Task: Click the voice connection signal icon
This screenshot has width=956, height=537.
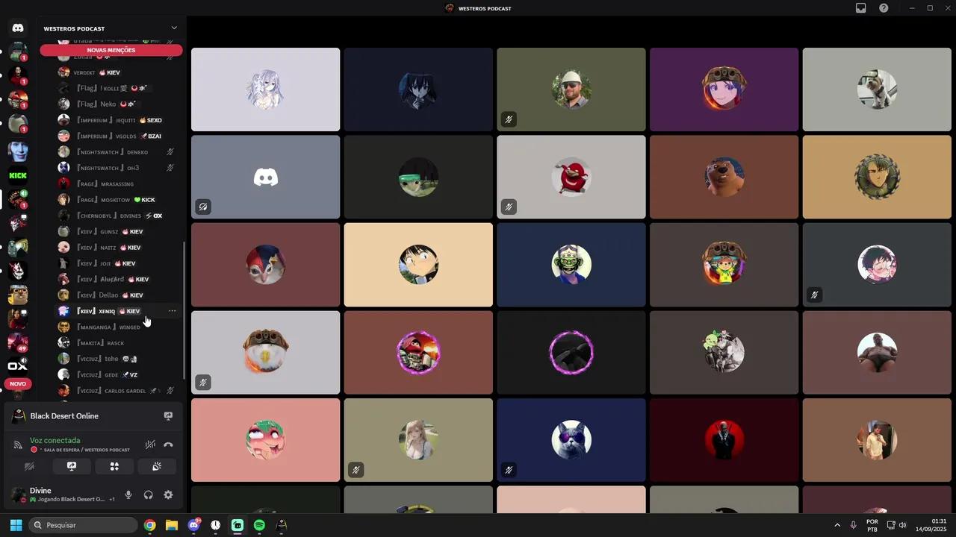Action: coord(18,445)
